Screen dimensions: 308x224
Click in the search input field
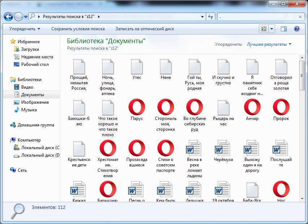(x=257, y=17)
